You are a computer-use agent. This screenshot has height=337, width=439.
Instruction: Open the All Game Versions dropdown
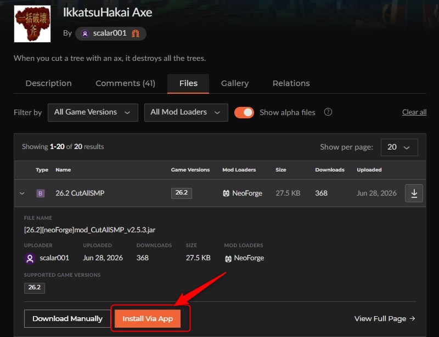point(93,112)
